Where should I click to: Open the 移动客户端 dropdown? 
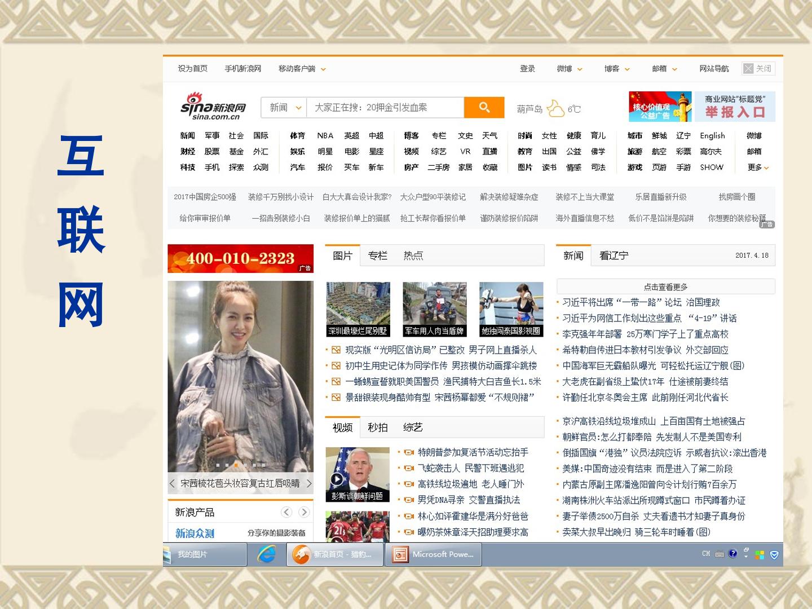tap(302, 69)
